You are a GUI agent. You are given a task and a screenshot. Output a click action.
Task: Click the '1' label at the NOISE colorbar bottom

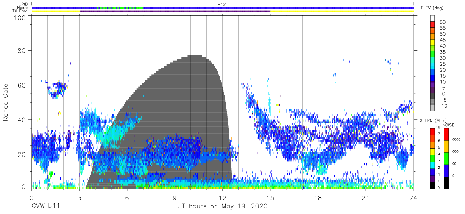(x=452, y=188)
